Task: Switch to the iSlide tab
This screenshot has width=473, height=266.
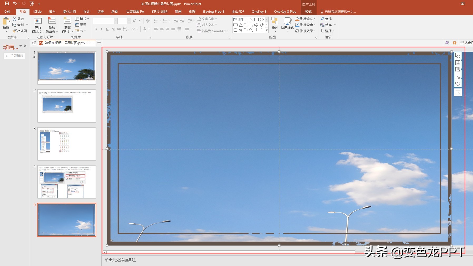Action: coord(37,12)
